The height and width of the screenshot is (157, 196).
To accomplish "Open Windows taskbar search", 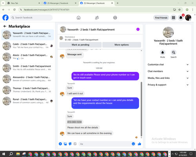I will (x=11, y=154).
